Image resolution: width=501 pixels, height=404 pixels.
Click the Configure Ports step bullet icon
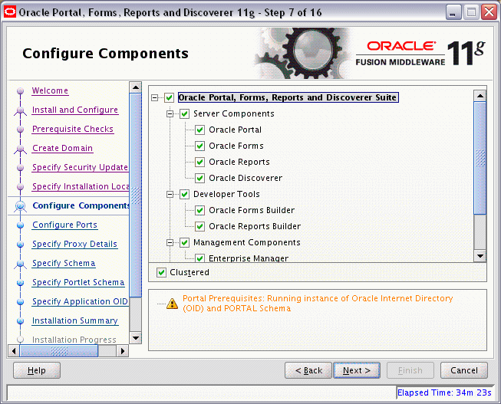point(21,225)
